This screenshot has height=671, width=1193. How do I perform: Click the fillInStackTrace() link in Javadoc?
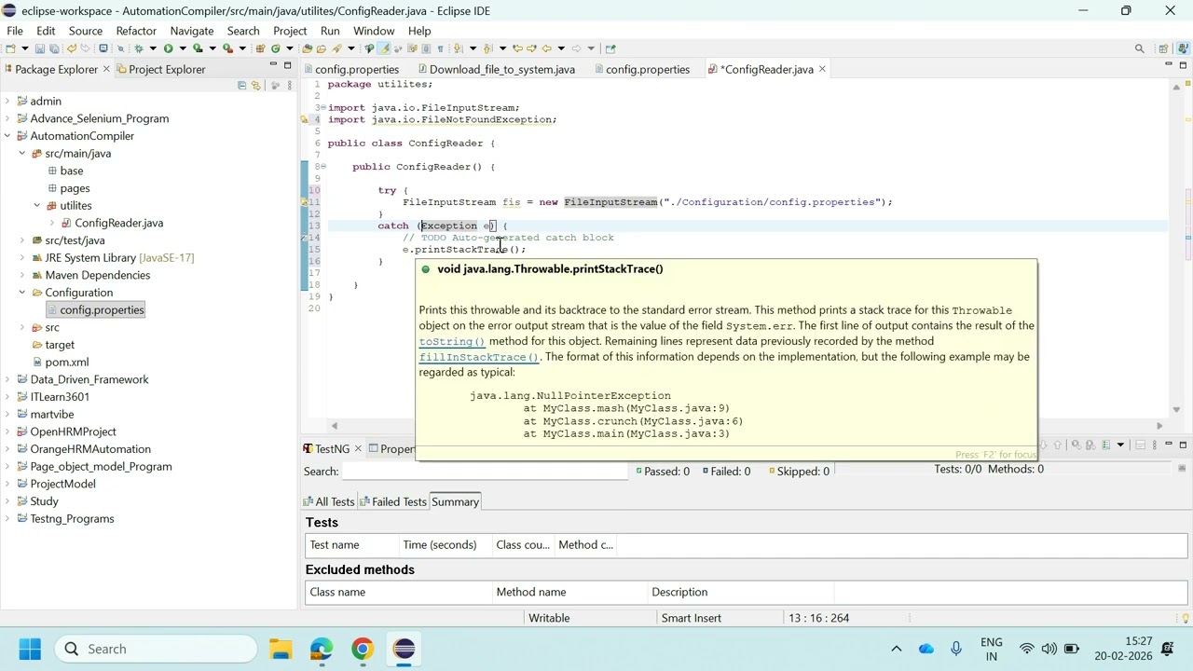tap(479, 357)
